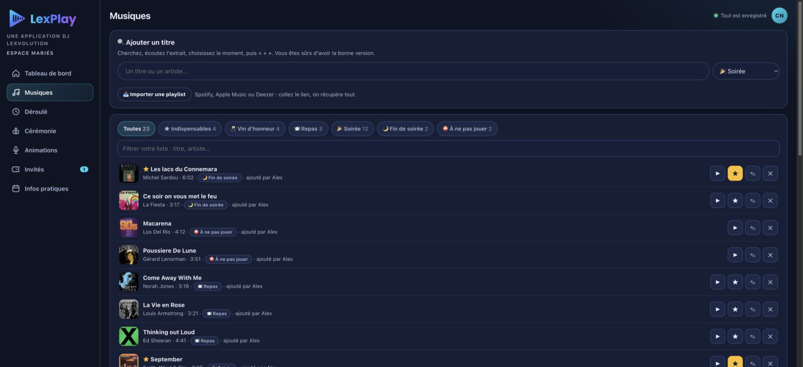Filter by À ne pas jouer tab

coord(467,129)
